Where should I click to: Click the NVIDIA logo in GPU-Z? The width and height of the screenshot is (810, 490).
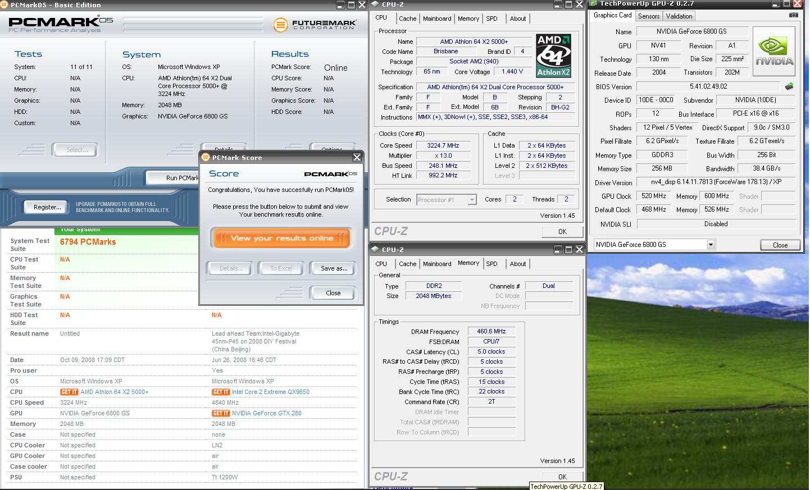(774, 52)
